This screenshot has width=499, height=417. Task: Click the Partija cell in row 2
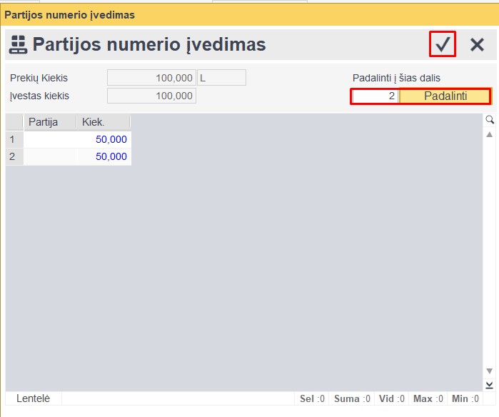coord(50,156)
